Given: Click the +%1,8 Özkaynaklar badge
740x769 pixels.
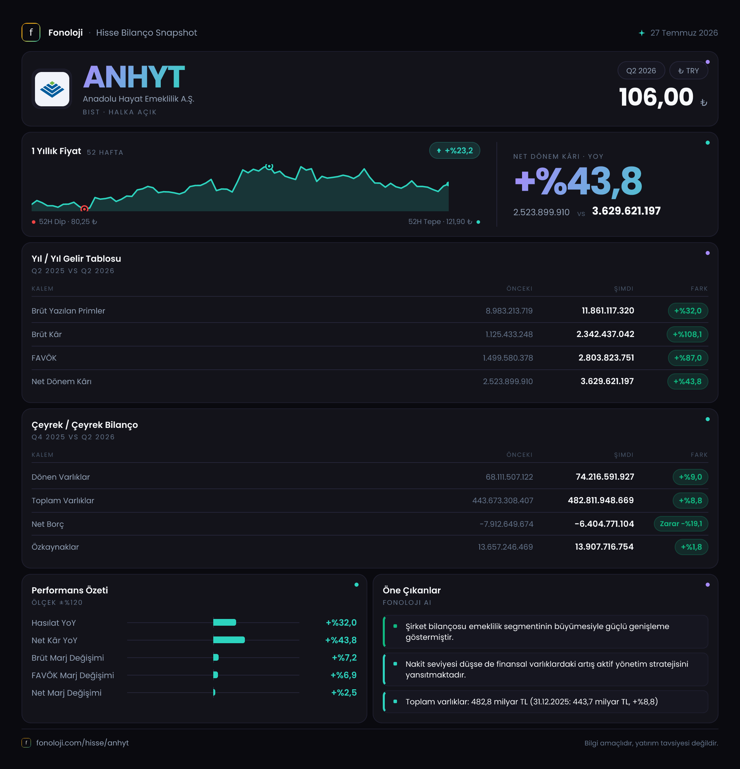Looking at the screenshot, I should (691, 547).
